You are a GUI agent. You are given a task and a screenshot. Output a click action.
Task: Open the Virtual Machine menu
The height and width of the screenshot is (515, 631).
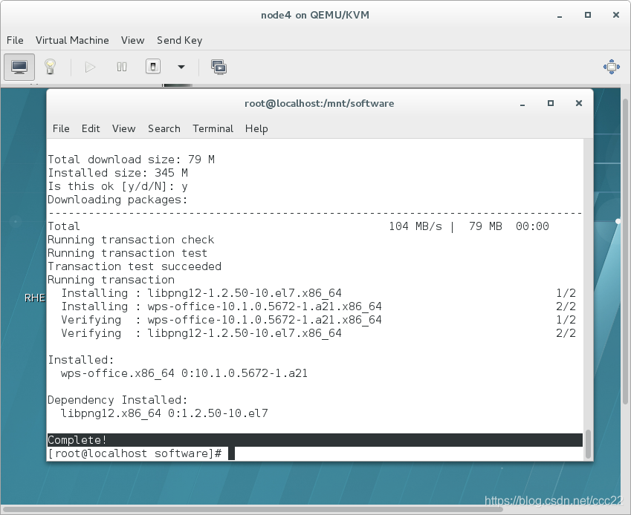[x=72, y=40]
